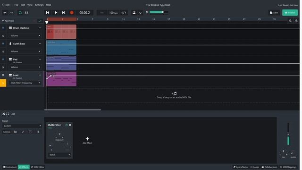Skip forward to the end
The height and width of the screenshot is (170, 302).
tap(64, 13)
